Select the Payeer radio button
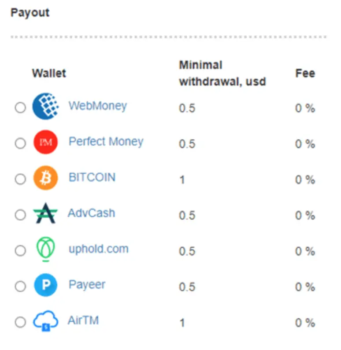 tap(20, 287)
